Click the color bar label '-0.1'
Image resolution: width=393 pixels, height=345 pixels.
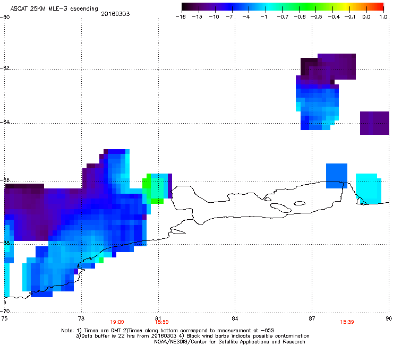[350, 17]
